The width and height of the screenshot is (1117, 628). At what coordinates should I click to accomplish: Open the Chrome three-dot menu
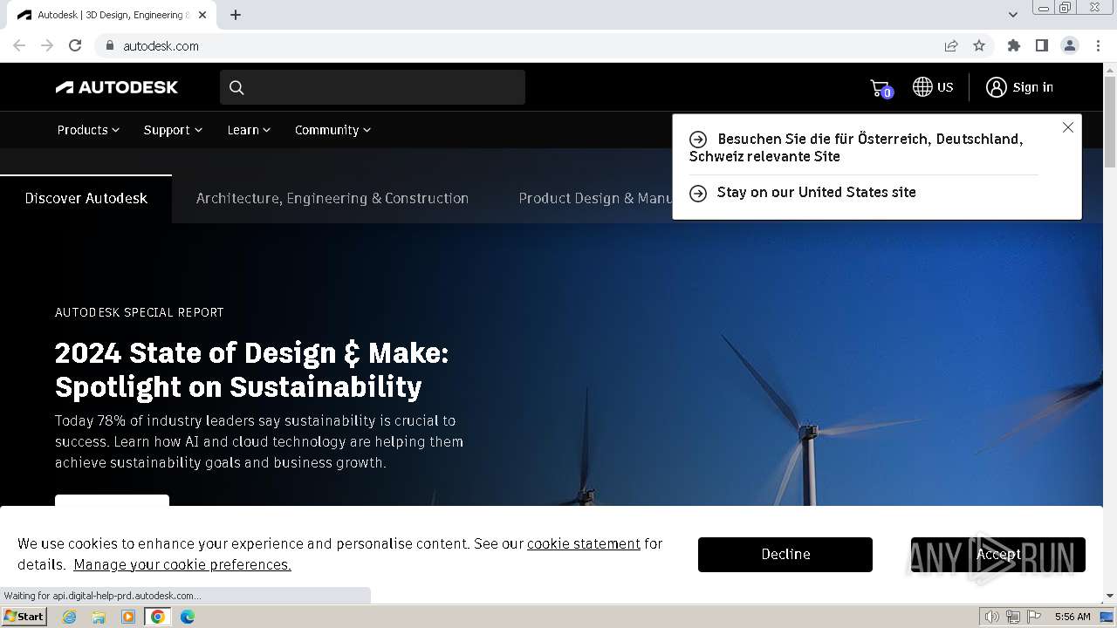pyautogui.click(x=1099, y=45)
